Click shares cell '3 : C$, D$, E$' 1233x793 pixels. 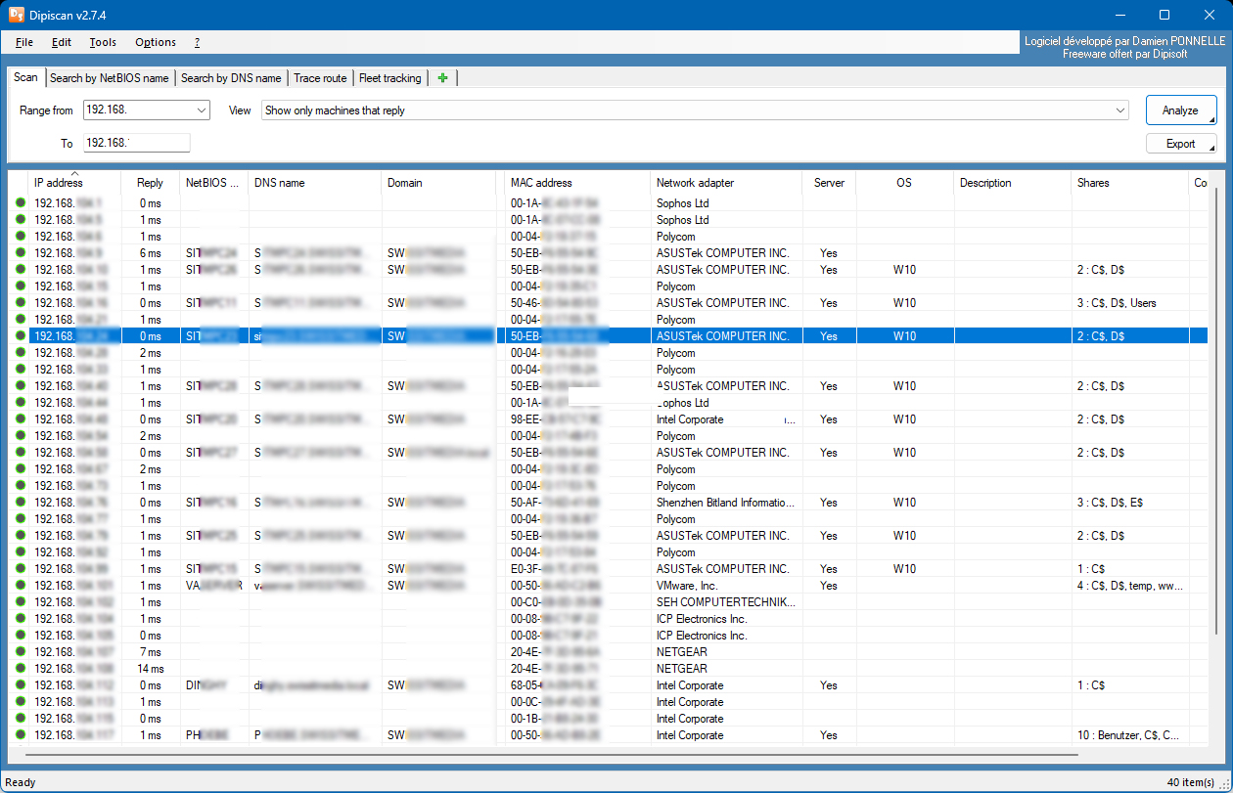tap(1110, 503)
